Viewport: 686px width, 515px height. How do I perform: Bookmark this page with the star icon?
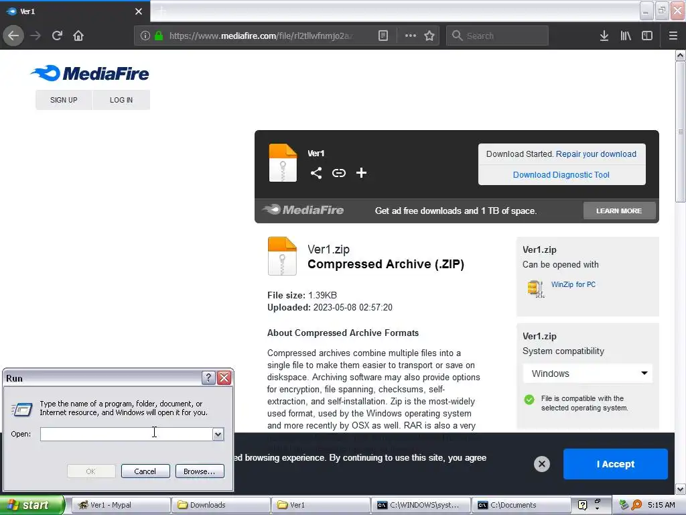pos(429,36)
